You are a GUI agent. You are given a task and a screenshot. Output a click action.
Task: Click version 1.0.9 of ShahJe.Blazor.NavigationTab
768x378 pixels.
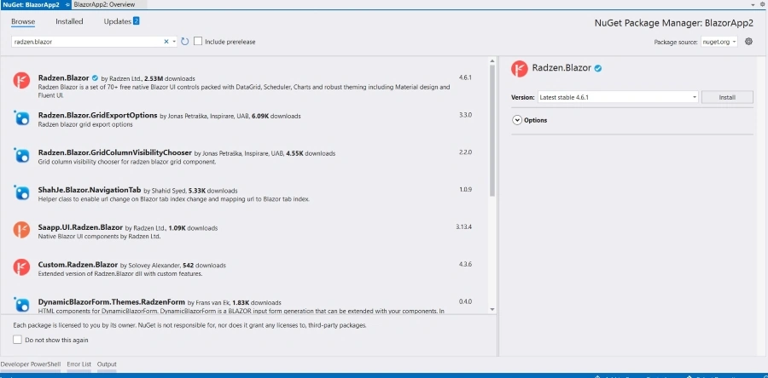point(465,190)
